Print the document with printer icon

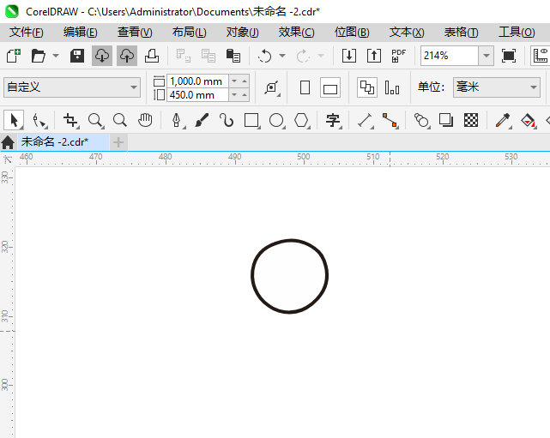tap(152, 56)
